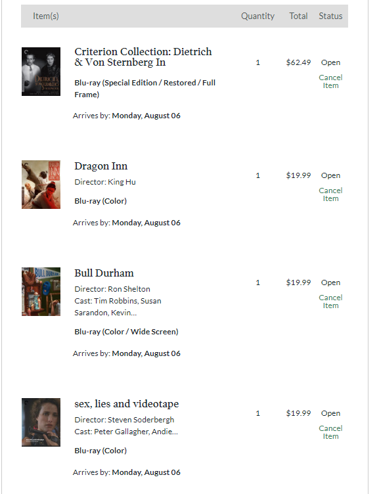This screenshot has width=379, height=494.
Task: Select the Total column header
Action: 298,16
